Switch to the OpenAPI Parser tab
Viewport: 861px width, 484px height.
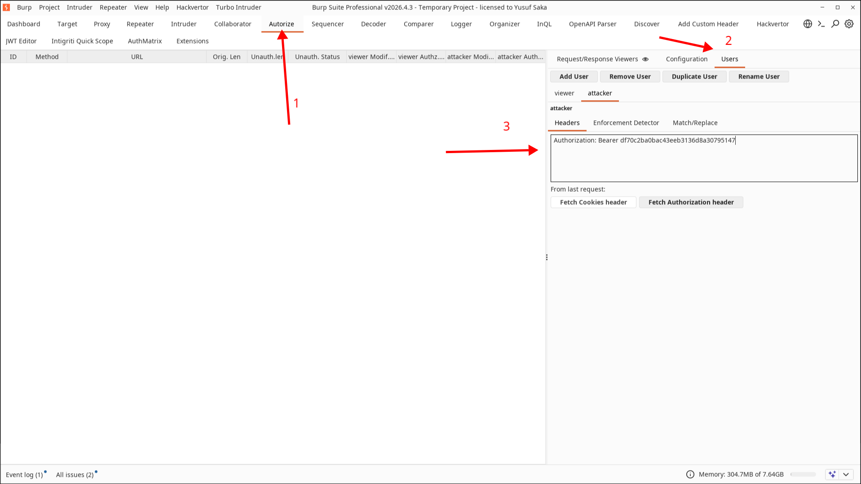coord(593,24)
